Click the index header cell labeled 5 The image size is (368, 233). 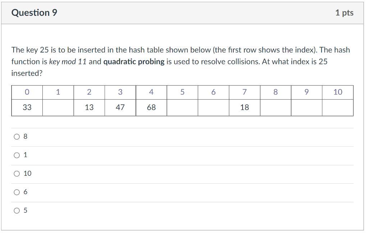click(x=182, y=92)
